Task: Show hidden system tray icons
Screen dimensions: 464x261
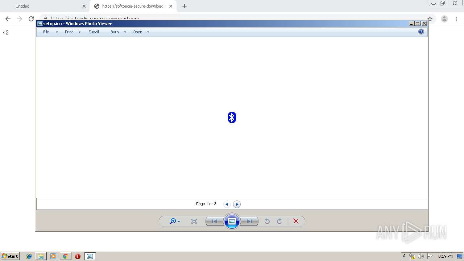Action: pyautogui.click(x=404, y=256)
